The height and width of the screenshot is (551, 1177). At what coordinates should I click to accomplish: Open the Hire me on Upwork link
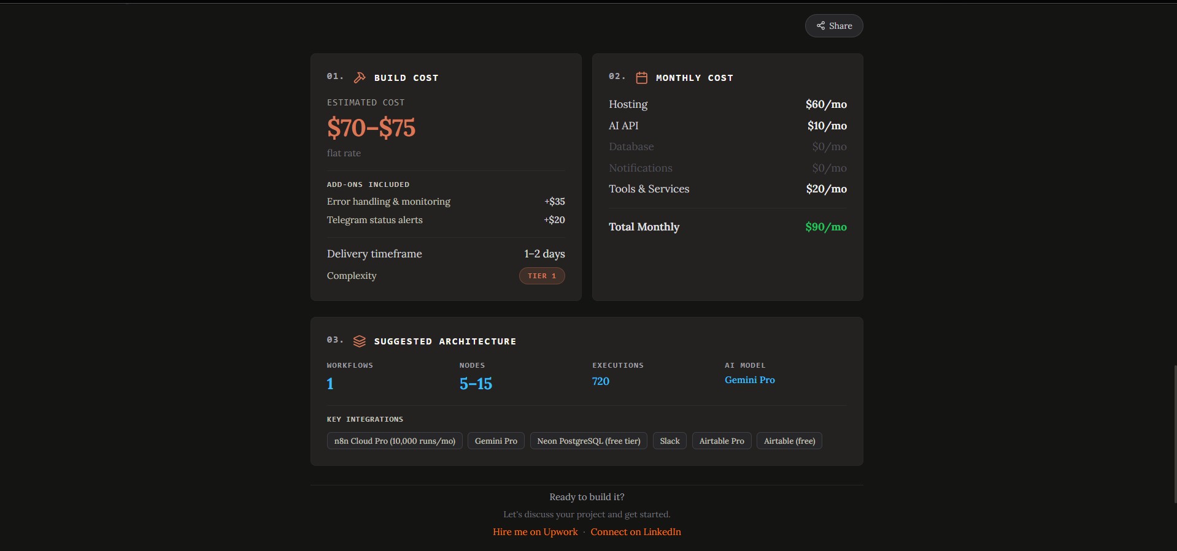coord(535,532)
